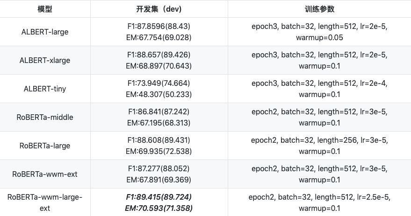Select the RoBERTa-wwm-large-ext model cell
Viewport: 411px width, 216px height.
pyautogui.click(x=45, y=202)
